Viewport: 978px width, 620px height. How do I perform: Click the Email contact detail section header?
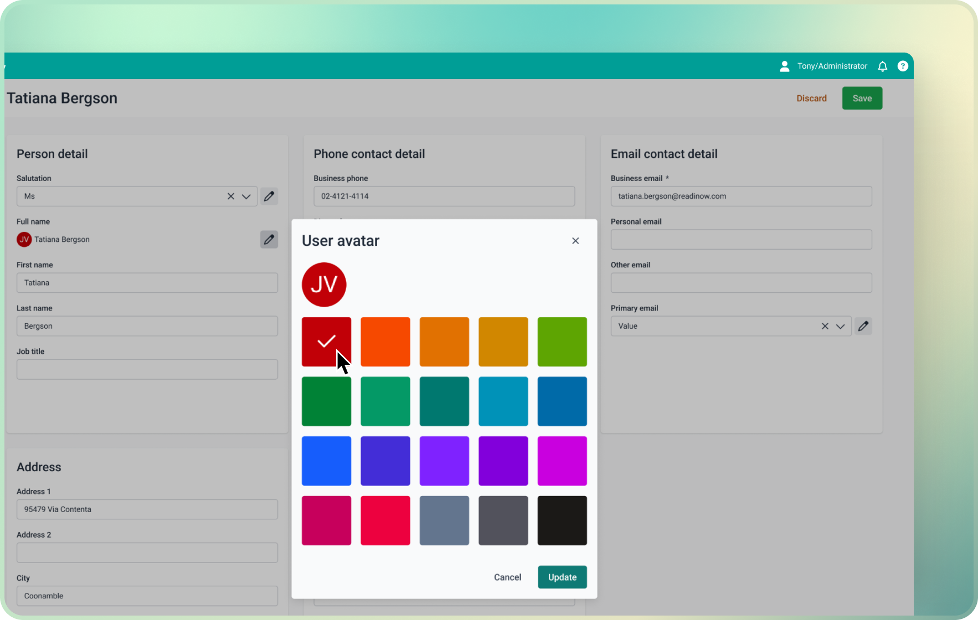click(x=664, y=154)
